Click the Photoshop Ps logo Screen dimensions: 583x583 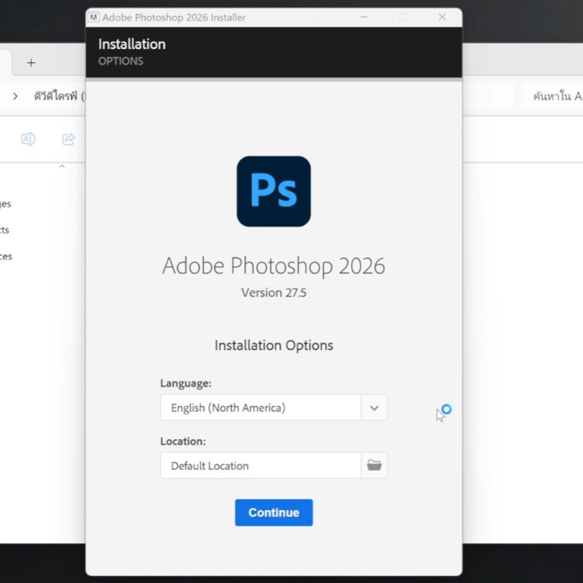[x=274, y=191]
